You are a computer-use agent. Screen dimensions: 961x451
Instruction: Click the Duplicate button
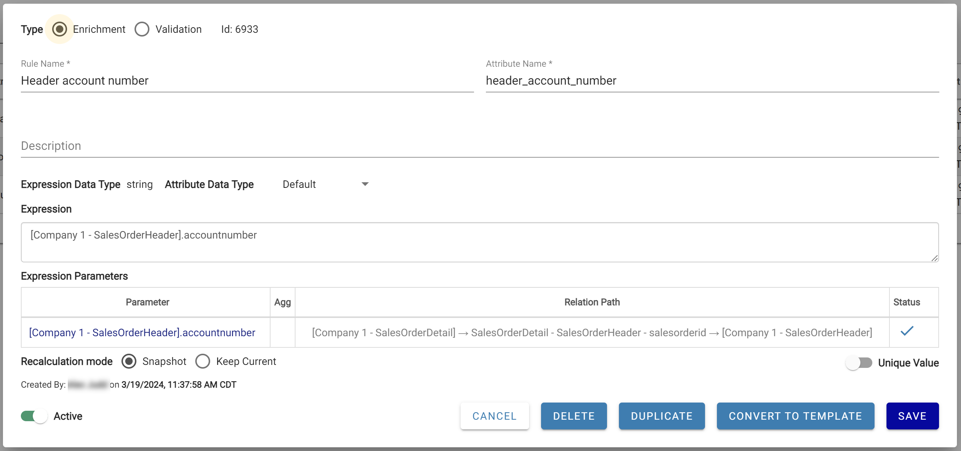[x=661, y=416]
